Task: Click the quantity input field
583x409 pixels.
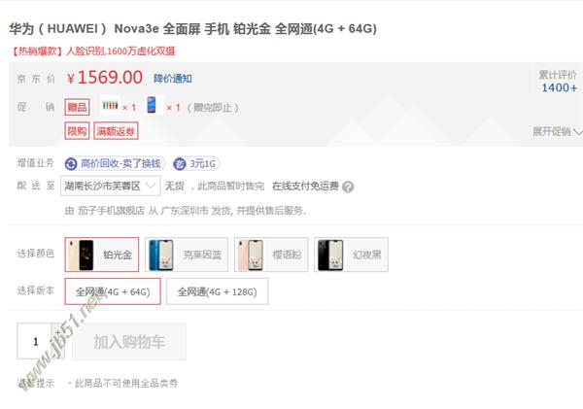Action: tap(35, 341)
